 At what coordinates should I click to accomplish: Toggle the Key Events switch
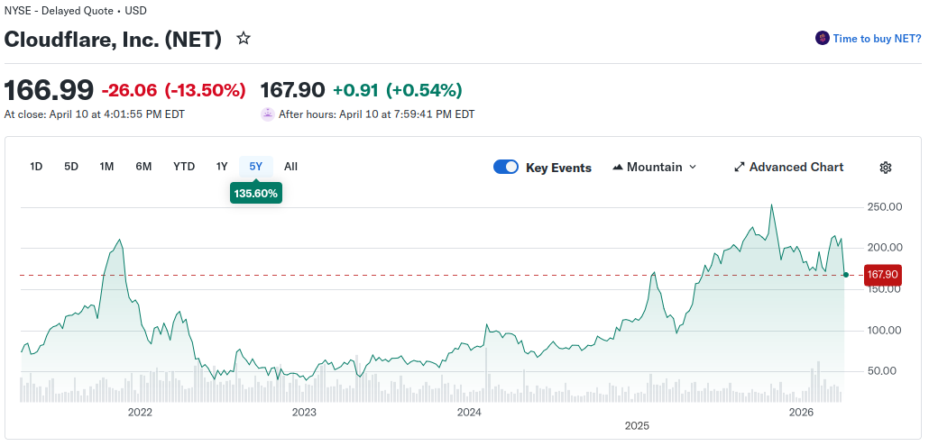(505, 168)
